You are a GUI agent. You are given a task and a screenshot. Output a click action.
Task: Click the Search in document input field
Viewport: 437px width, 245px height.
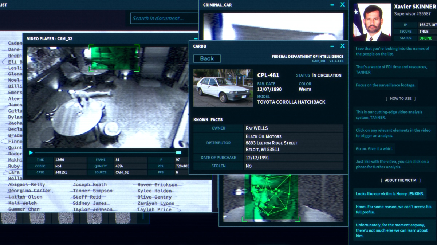[x=164, y=18]
